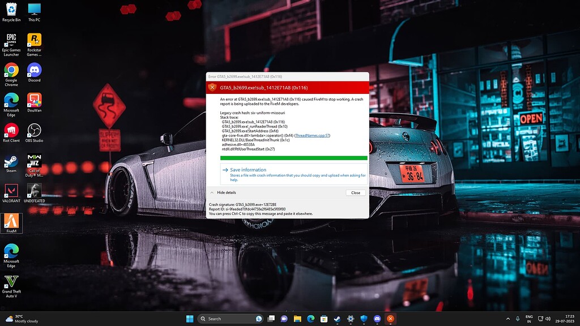580x326 pixels.
Task: Click the "ntdll.dll!RtlUserThreadStart (0x27)" line
Action: click(x=248, y=149)
